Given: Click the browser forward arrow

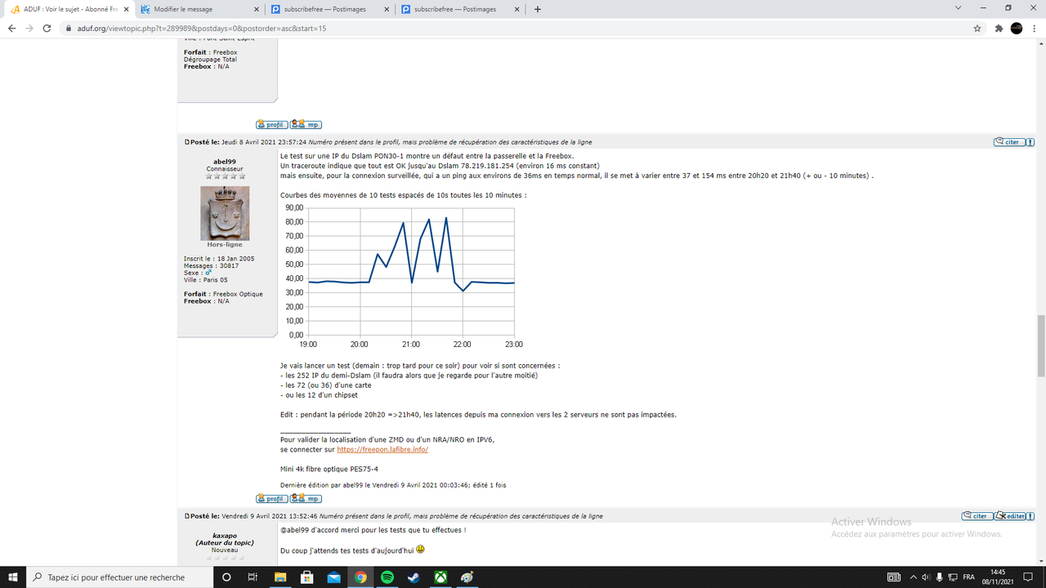Looking at the screenshot, I should coord(30,28).
